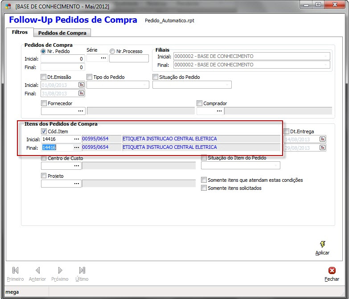349x299 pixels.
Task: Click the Nr. Pedido Inicial input field
Action: pyautogui.click(x=62, y=58)
